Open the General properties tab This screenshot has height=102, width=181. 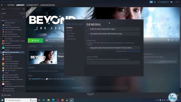pyautogui.click(x=70, y=28)
